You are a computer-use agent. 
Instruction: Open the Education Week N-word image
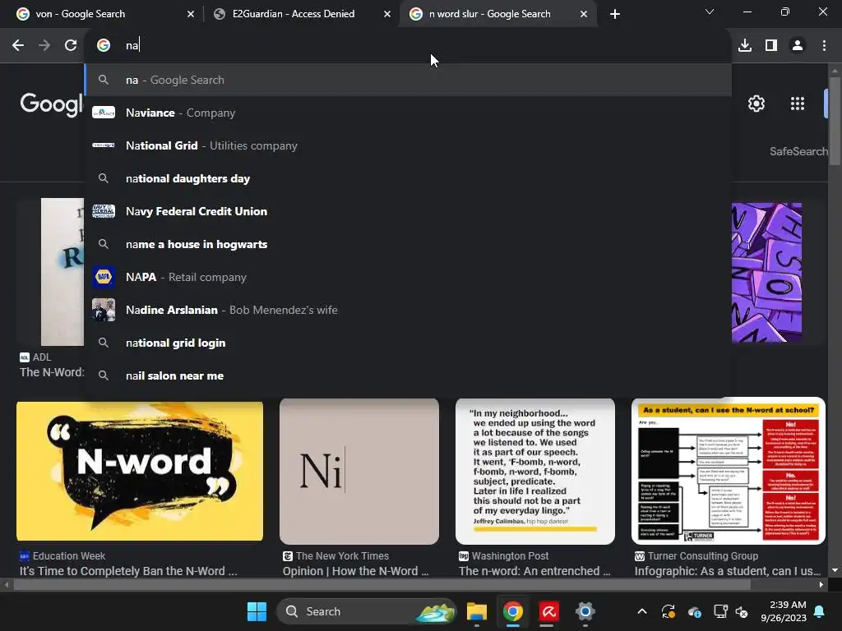coord(140,471)
